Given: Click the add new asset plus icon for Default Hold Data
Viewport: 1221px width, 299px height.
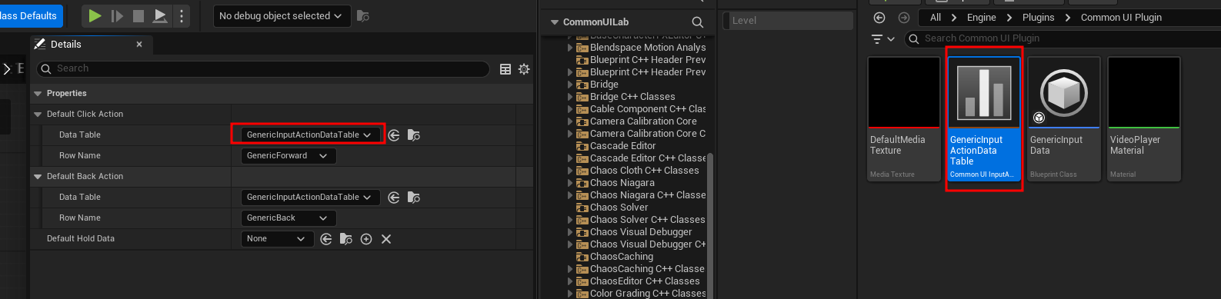Looking at the screenshot, I should tap(366, 239).
